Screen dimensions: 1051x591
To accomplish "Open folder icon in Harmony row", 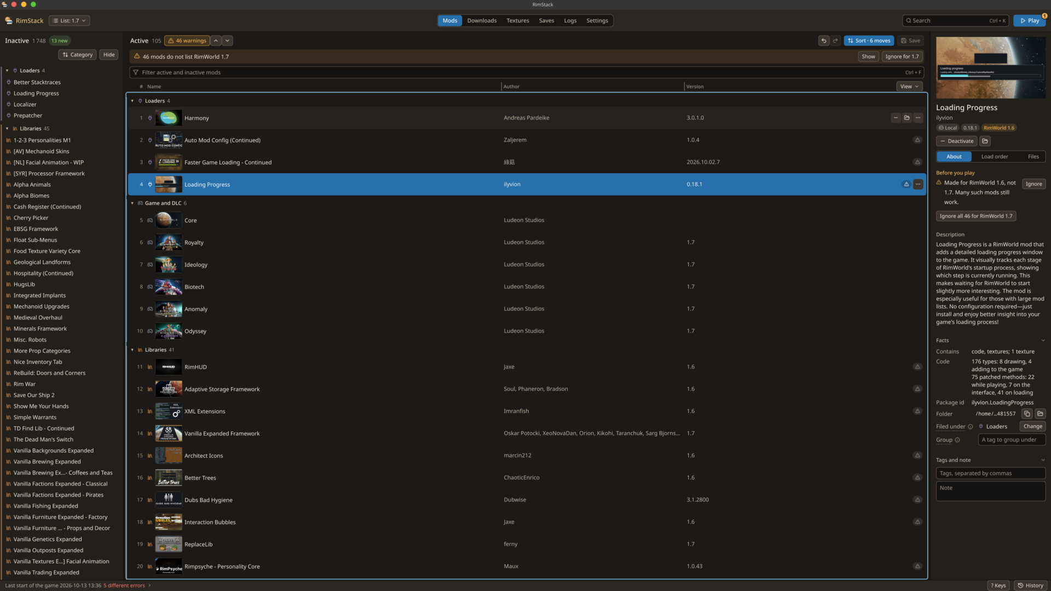I will (x=907, y=118).
